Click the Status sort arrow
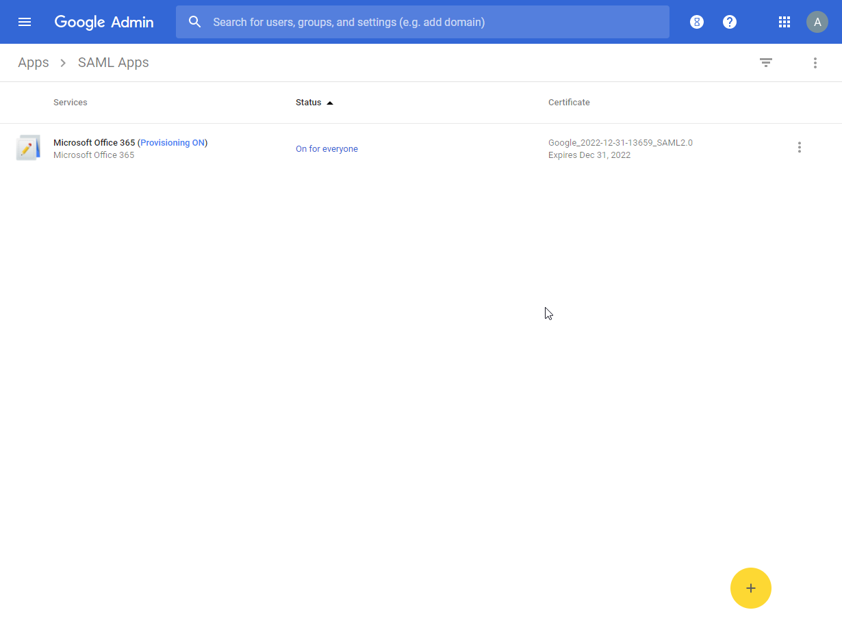 pos(330,103)
